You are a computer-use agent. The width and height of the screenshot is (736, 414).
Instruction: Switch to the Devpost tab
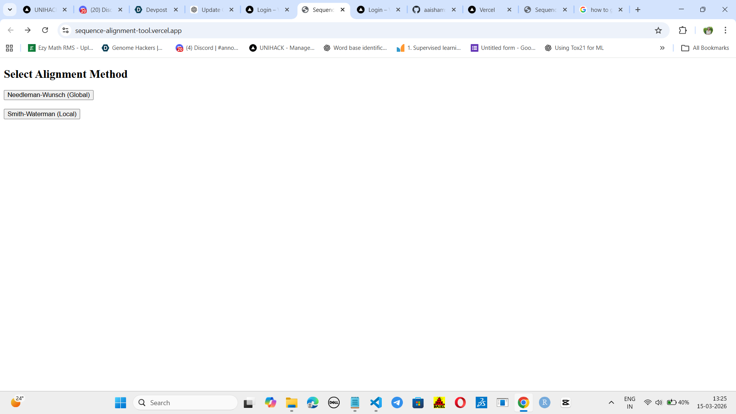pyautogui.click(x=156, y=10)
